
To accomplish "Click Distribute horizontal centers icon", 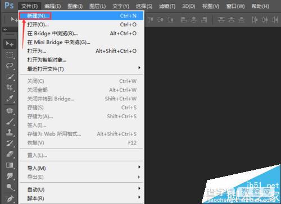I will click(265, 20).
